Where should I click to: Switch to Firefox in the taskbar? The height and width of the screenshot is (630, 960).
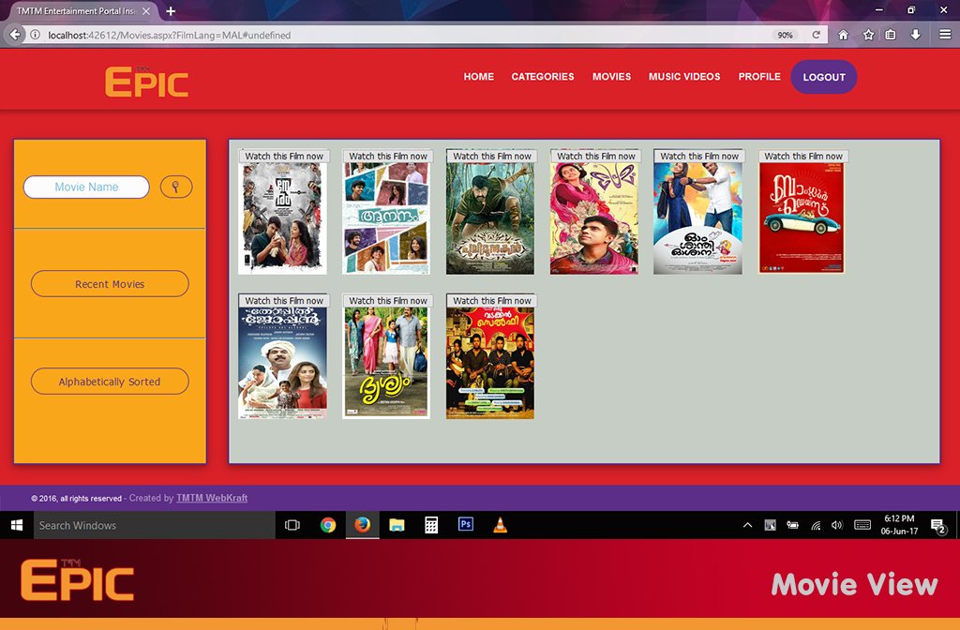coord(363,525)
